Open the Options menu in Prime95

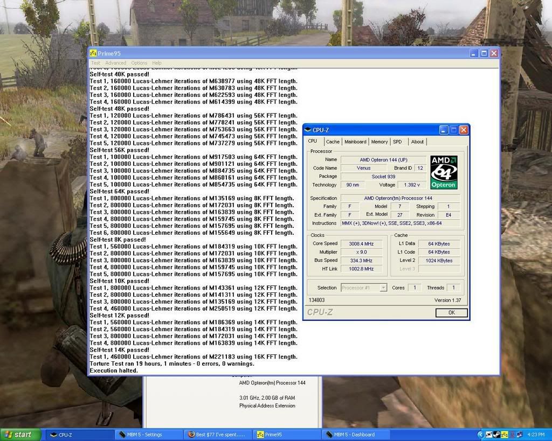[139, 63]
